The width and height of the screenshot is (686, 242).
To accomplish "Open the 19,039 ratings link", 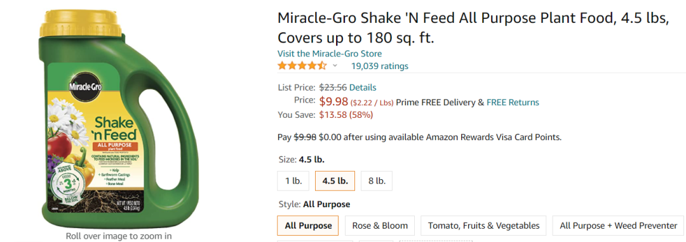I will 380,67.
